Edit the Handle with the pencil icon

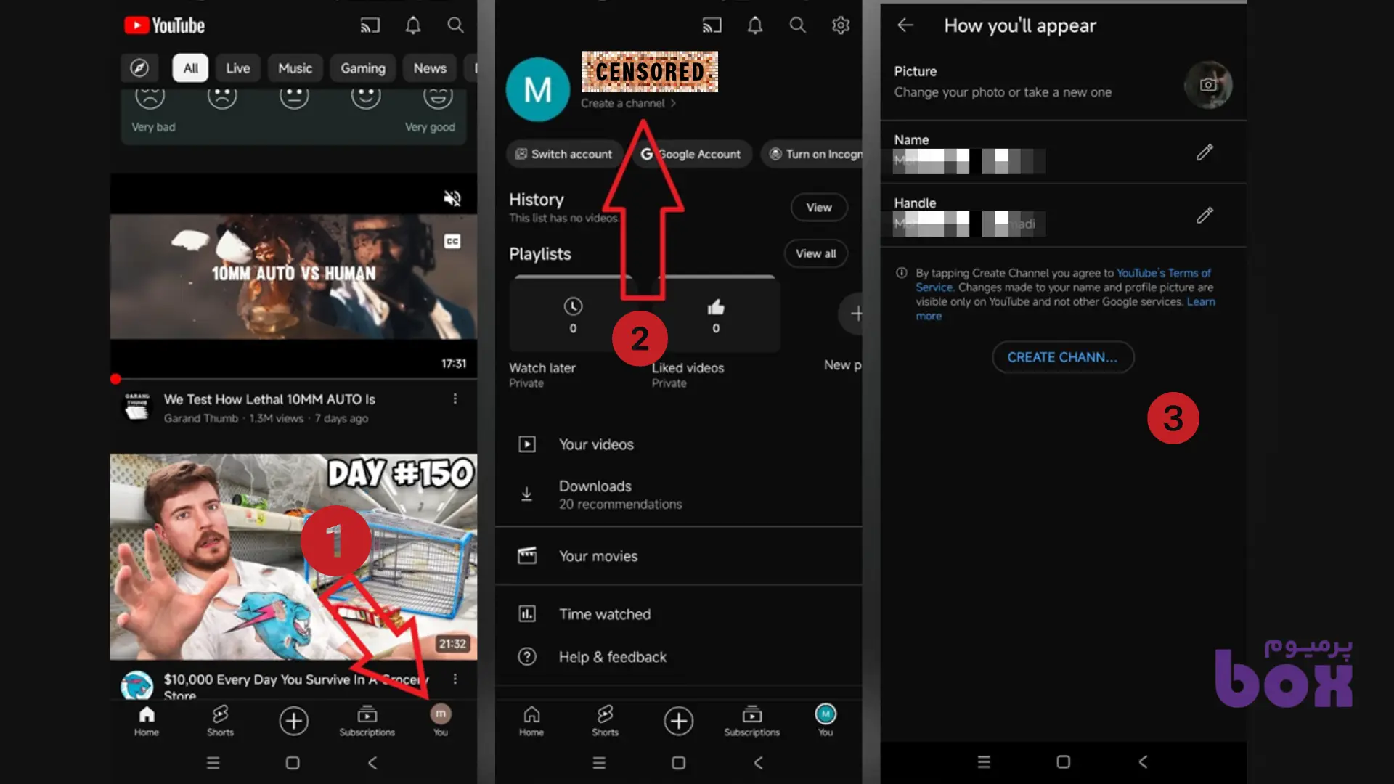pyautogui.click(x=1205, y=215)
